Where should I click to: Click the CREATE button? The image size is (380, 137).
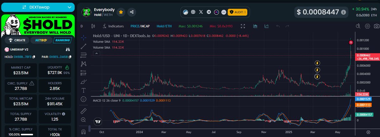[x=17, y=40]
